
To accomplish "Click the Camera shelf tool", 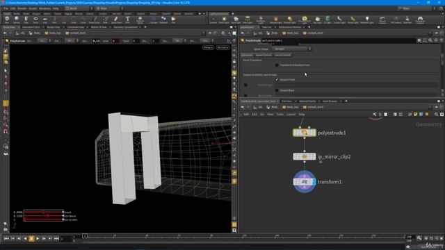I will (213, 19).
